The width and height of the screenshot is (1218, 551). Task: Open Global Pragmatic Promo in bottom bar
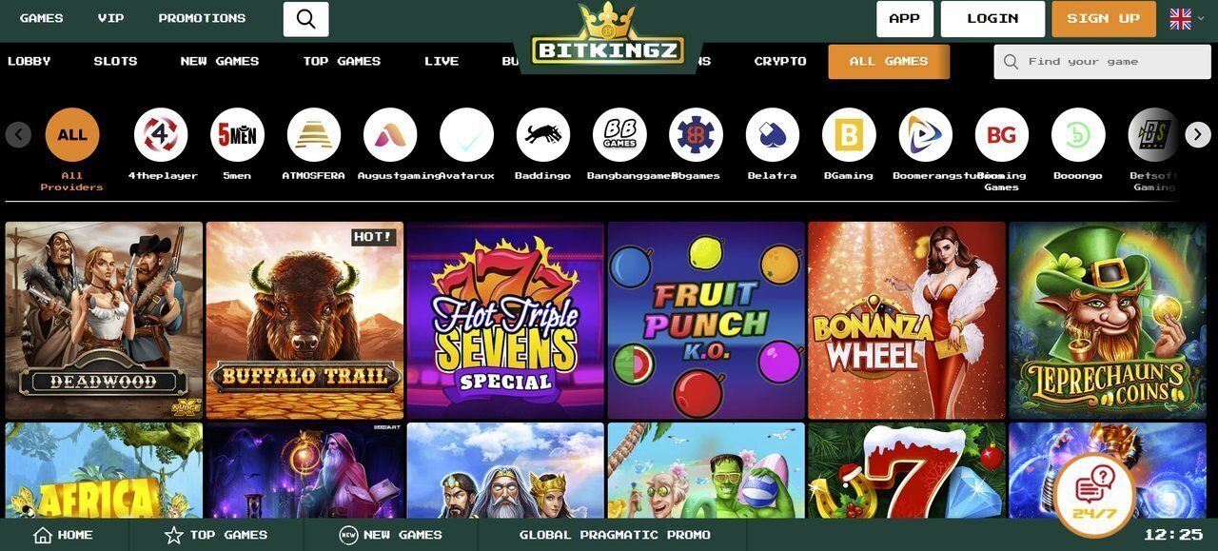coord(615,535)
